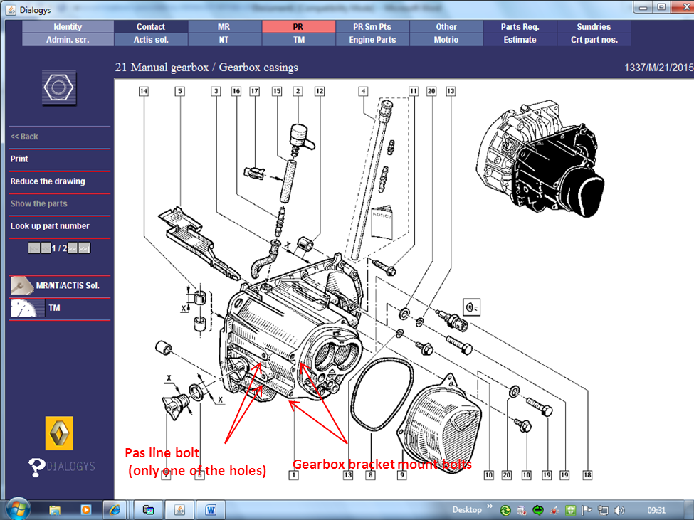The width and height of the screenshot is (694, 520).
Task: Click Look up part number
Action: pos(50,226)
